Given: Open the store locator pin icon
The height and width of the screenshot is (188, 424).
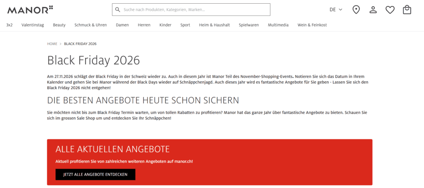Looking at the screenshot, I should click(356, 10).
